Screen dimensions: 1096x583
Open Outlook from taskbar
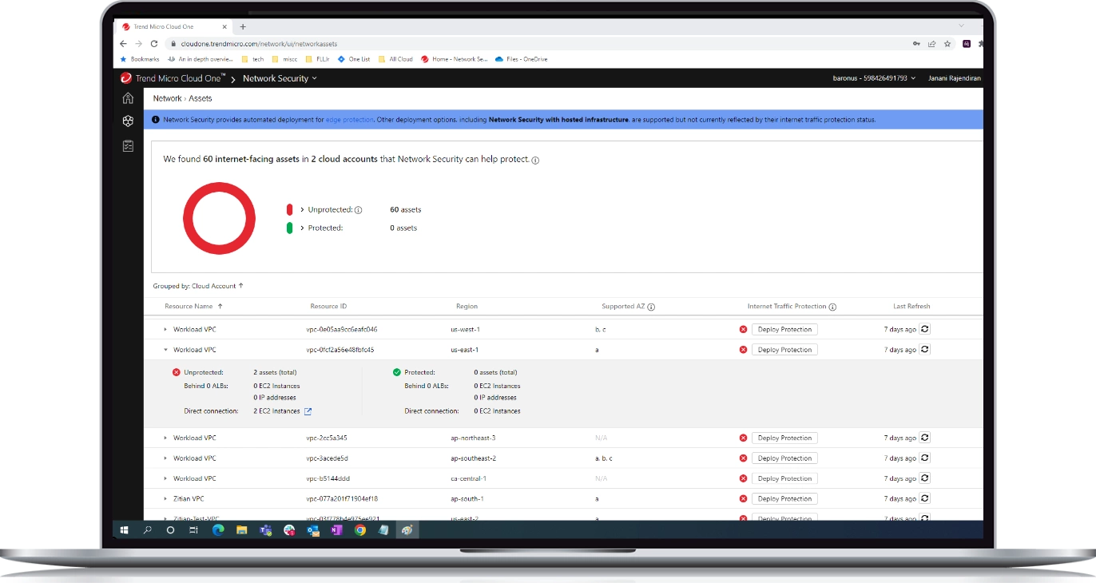click(313, 529)
